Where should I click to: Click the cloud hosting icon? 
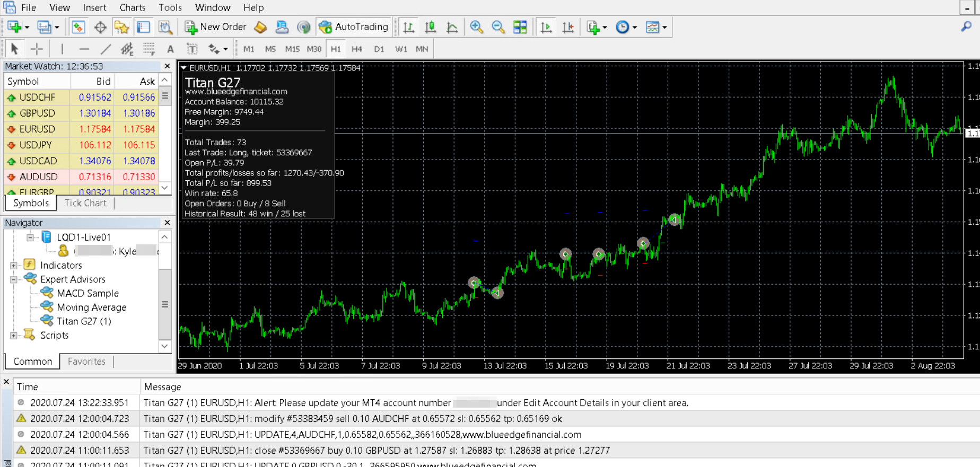[282, 27]
